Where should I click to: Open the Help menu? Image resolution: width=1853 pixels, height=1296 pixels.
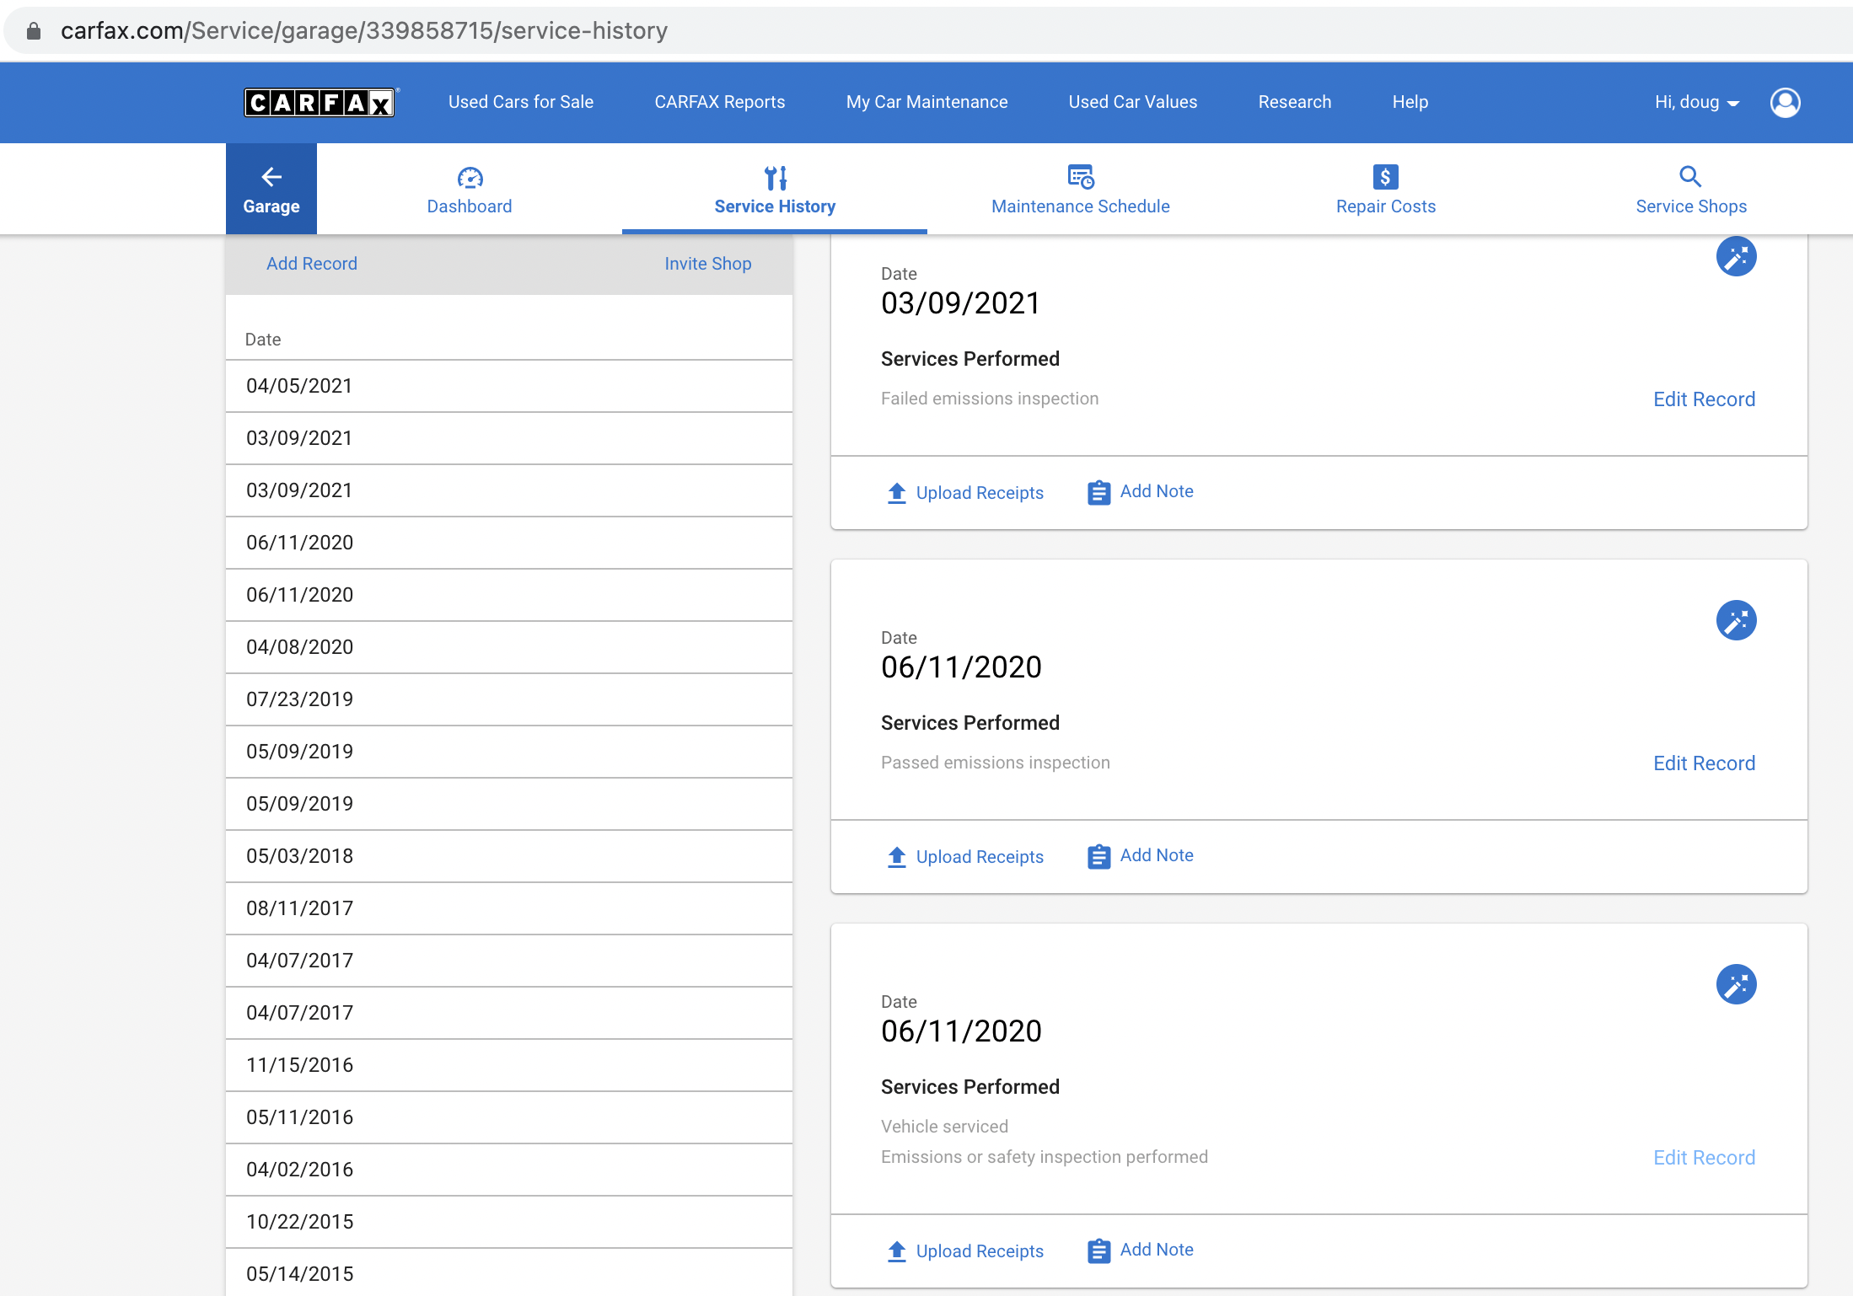pos(1410,102)
